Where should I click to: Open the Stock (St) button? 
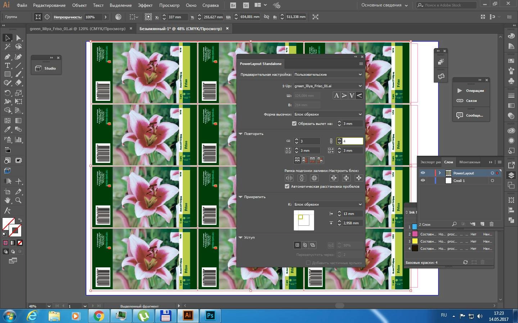pos(246,5)
